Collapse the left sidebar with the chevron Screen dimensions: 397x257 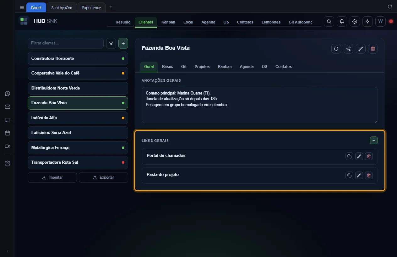coord(8,251)
